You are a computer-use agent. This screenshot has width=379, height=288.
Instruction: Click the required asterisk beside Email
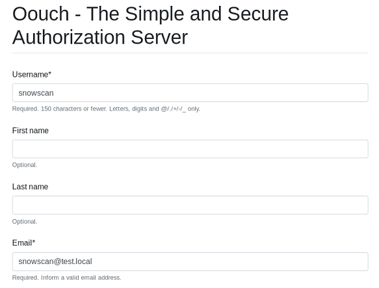point(34,241)
